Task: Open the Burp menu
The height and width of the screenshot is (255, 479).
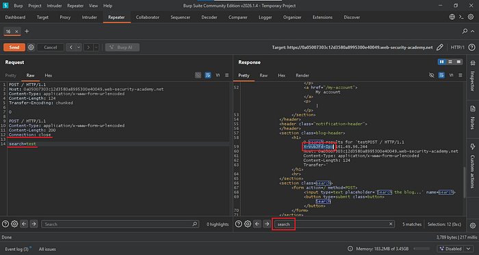Action: [x=18, y=5]
